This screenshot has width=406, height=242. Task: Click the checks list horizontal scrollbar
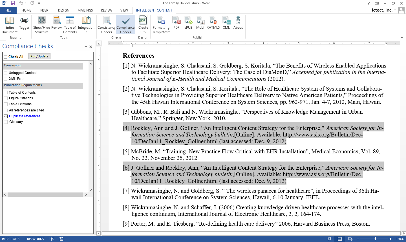click(x=45, y=194)
